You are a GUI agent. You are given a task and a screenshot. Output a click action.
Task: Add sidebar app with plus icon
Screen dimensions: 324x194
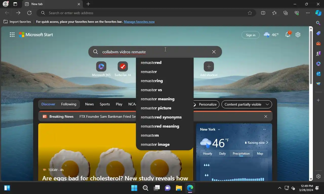(318, 100)
